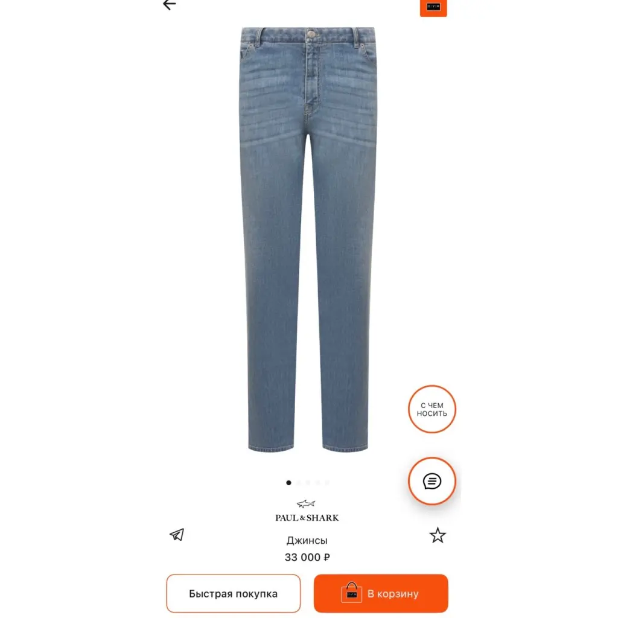Add jeans to favorites with star icon

click(438, 535)
